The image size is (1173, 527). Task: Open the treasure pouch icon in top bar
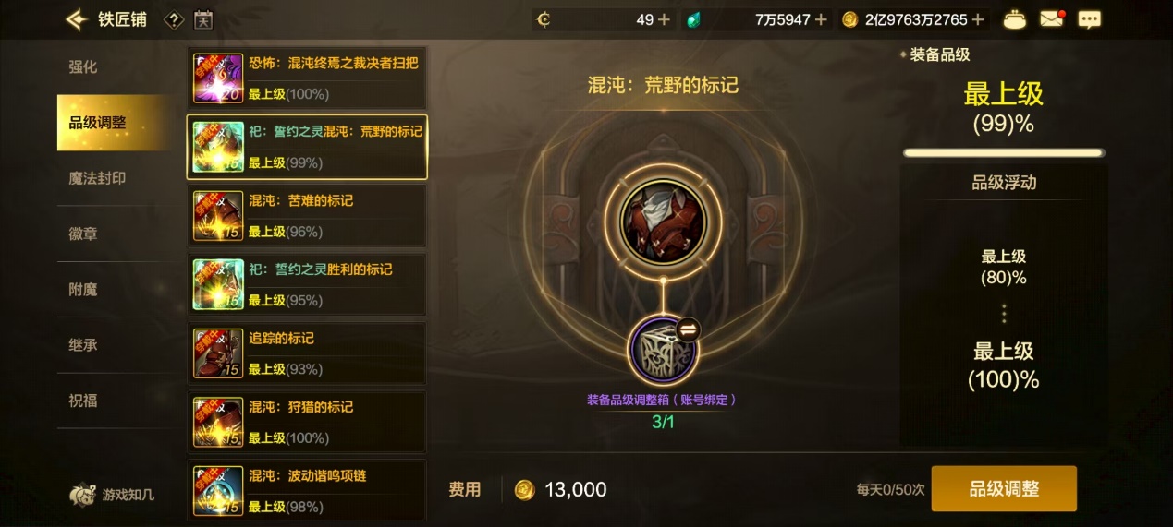click(x=1015, y=19)
